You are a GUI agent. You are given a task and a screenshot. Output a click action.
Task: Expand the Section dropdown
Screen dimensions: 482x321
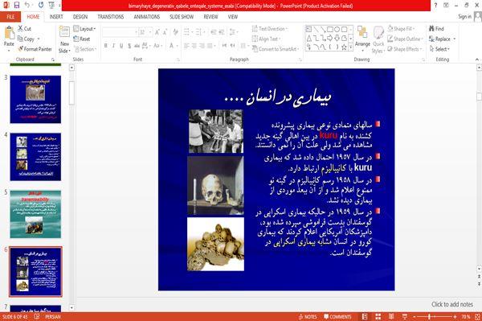pyautogui.click(x=85, y=49)
